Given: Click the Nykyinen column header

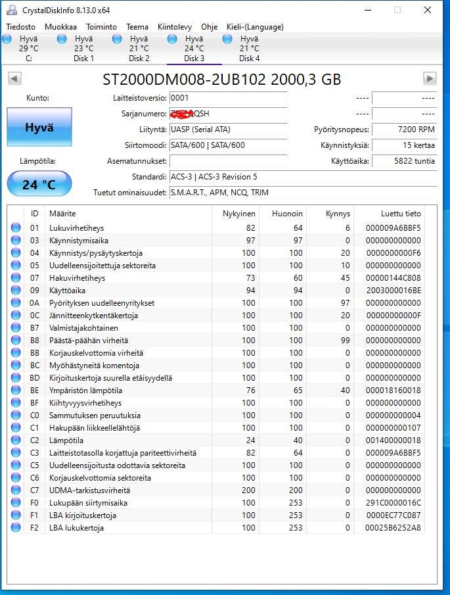Looking at the screenshot, I should [235, 214].
